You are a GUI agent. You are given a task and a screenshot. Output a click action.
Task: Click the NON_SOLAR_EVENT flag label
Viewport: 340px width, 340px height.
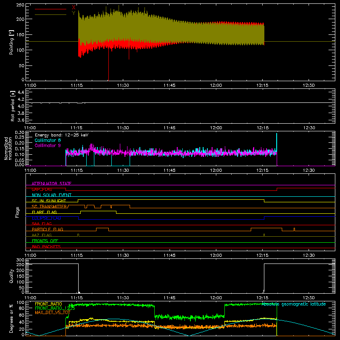tap(51, 195)
